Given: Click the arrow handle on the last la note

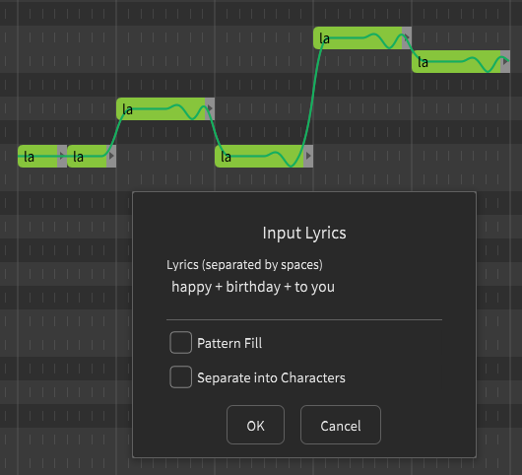Looking at the screenshot, I should 505,61.
